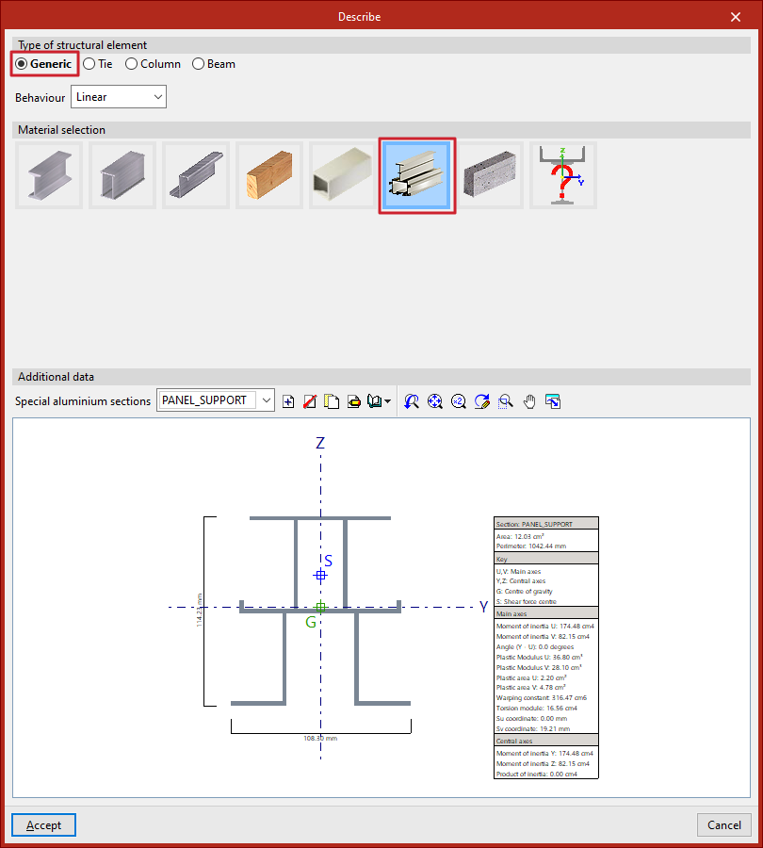Image resolution: width=763 pixels, height=848 pixels.
Task: Activate the zoom window tool
Action: point(506,401)
